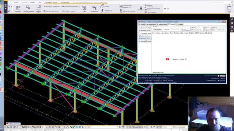
Task: Open the 'Сварка' tab in plugin window
Action: point(142,24)
